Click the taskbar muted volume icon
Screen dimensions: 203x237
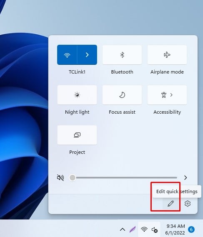155,230
